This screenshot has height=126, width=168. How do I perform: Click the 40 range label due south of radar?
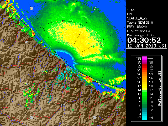(x=63, y=105)
